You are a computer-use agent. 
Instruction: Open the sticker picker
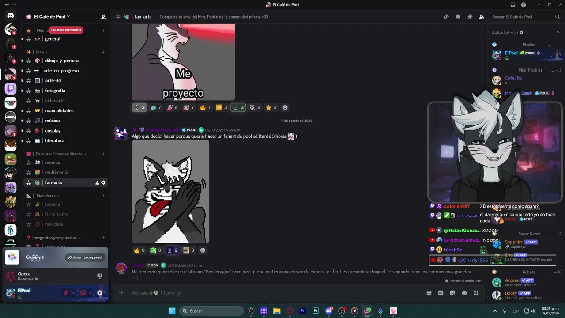pos(452,293)
